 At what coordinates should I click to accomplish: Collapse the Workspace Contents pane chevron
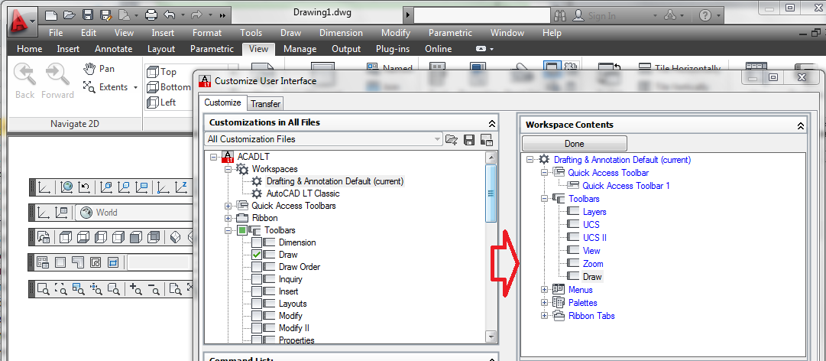coord(800,125)
